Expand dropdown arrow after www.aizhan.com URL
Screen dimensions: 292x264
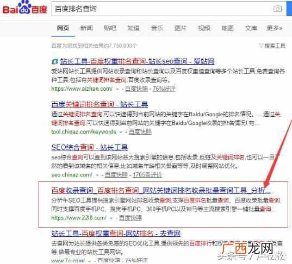(117, 89)
